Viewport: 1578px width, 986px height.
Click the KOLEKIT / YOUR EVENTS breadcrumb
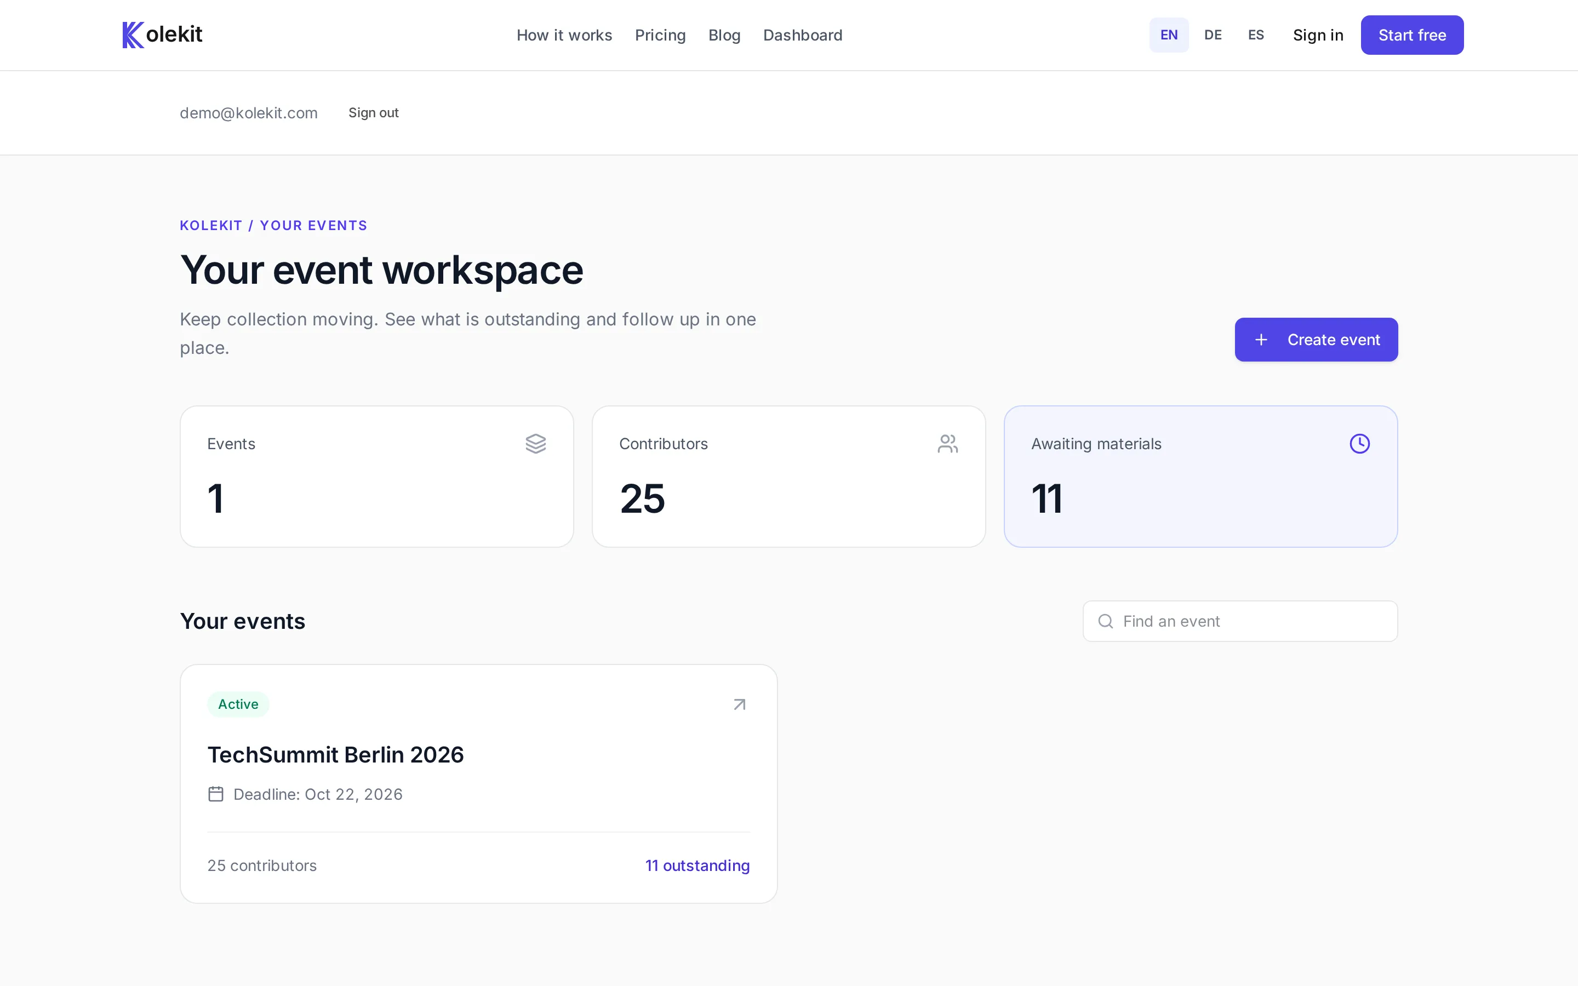pyautogui.click(x=273, y=226)
